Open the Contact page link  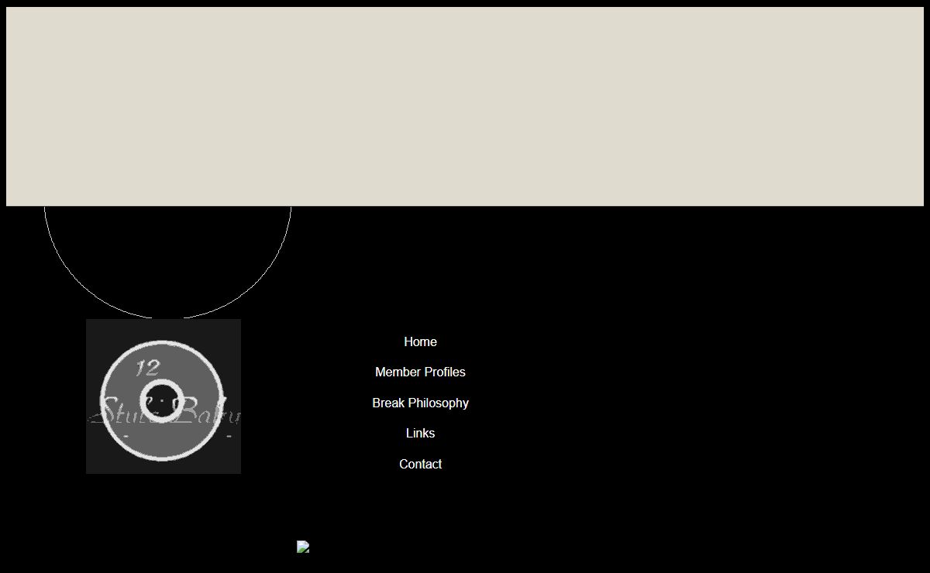pos(420,464)
